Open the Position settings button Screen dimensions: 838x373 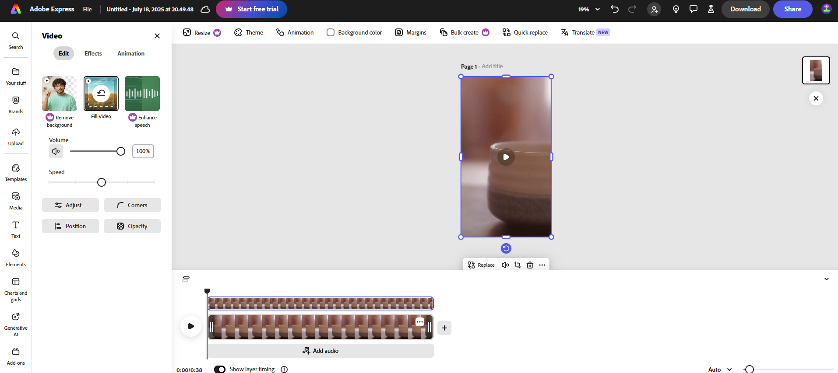pyautogui.click(x=70, y=226)
